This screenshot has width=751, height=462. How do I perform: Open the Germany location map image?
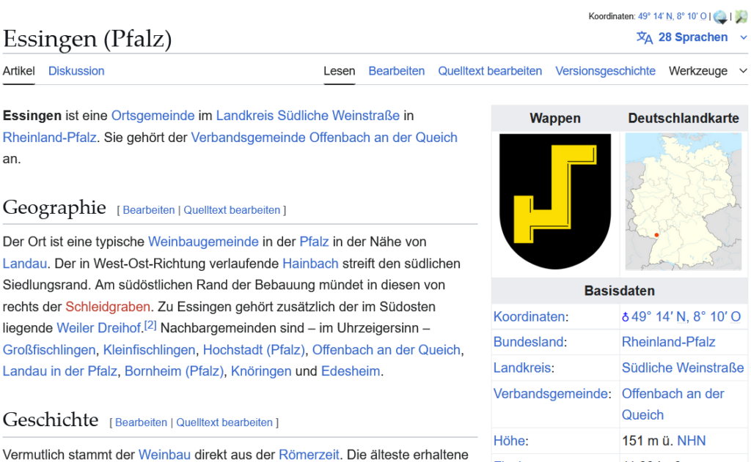(684, 201)
